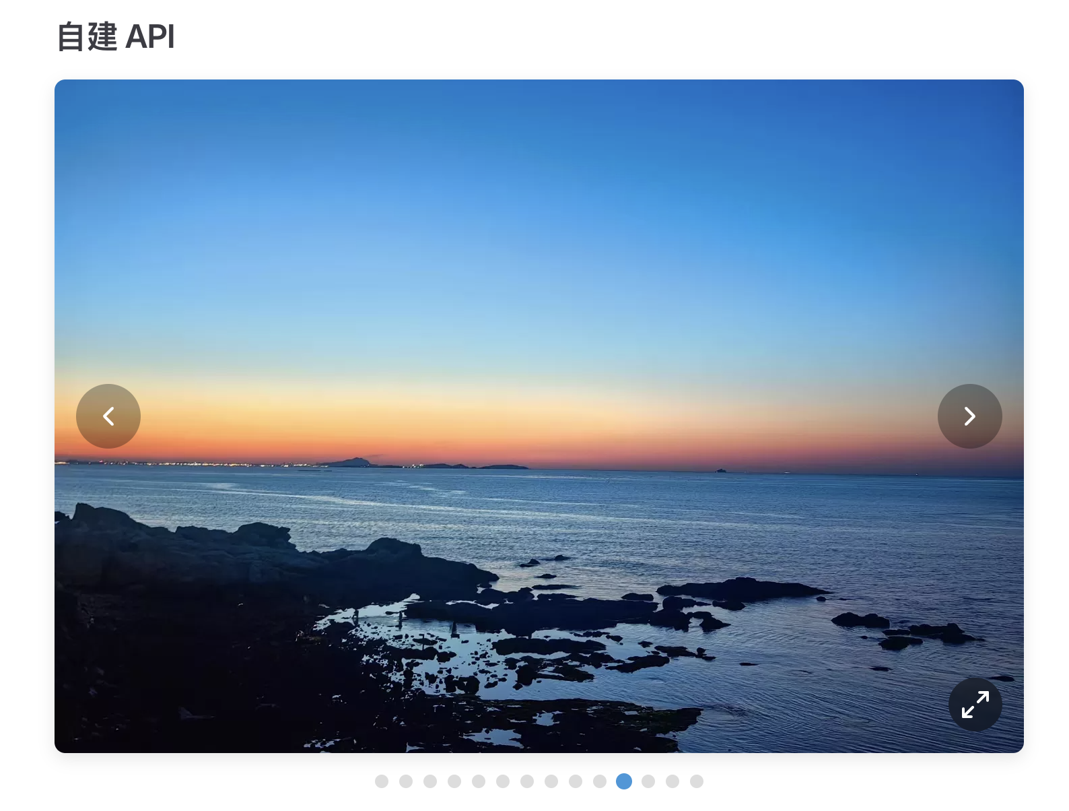Go to the previous carousel slide
1069x811 pixels.
point(108,416)
